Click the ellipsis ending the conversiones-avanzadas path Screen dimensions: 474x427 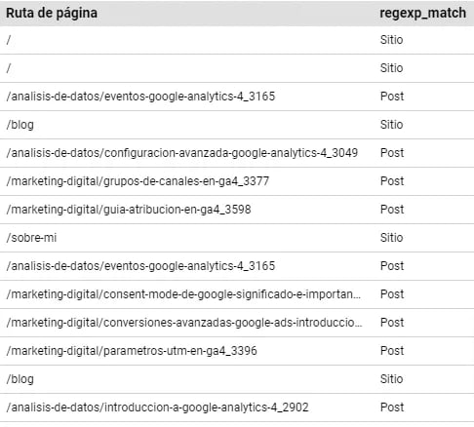(x=359, y=327)
